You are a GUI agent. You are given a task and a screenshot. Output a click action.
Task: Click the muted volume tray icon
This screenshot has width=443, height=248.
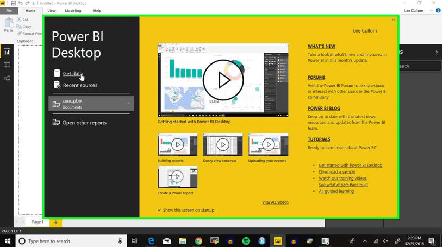point(385,241)
